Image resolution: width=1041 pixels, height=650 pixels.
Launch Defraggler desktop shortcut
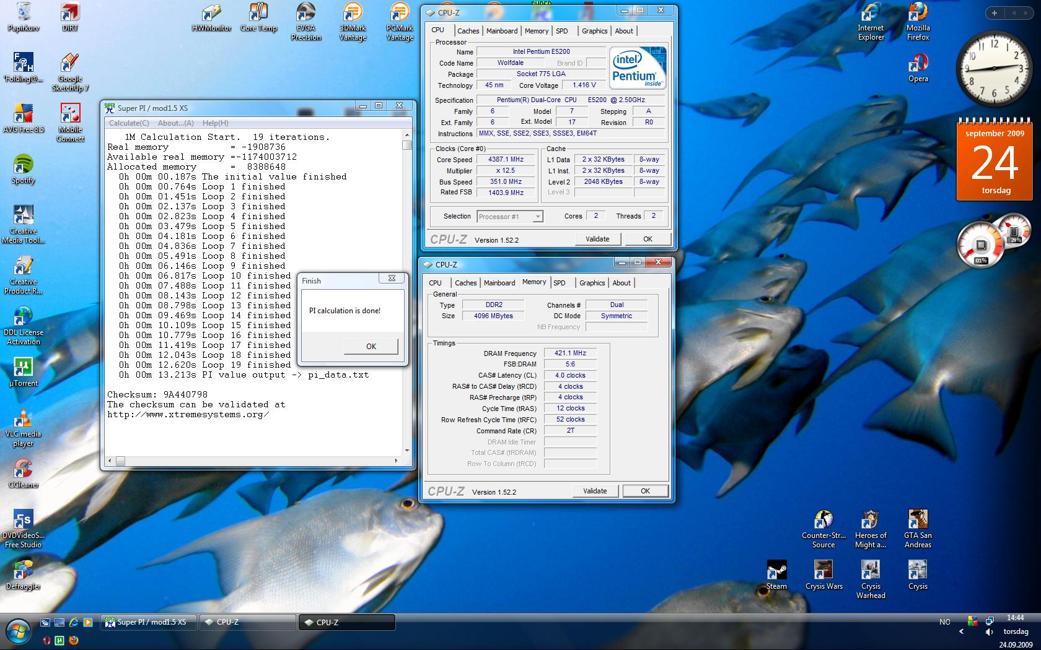tap(24, 575)
